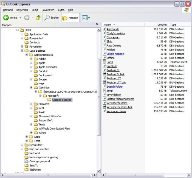The height and width of the screenshot is (178, 192).
Task: Click the Pop3uidl file icon
Action: point(105,66)
